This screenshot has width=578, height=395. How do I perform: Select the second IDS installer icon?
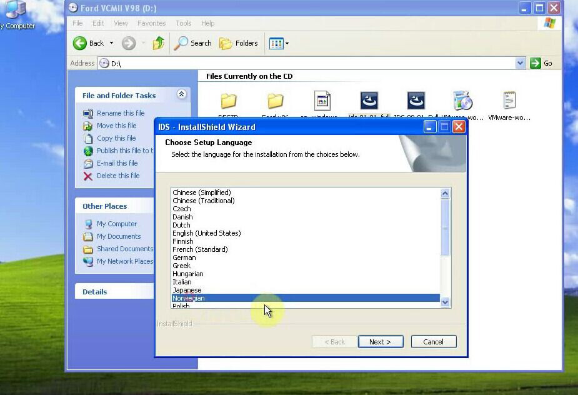click(416, 101)
